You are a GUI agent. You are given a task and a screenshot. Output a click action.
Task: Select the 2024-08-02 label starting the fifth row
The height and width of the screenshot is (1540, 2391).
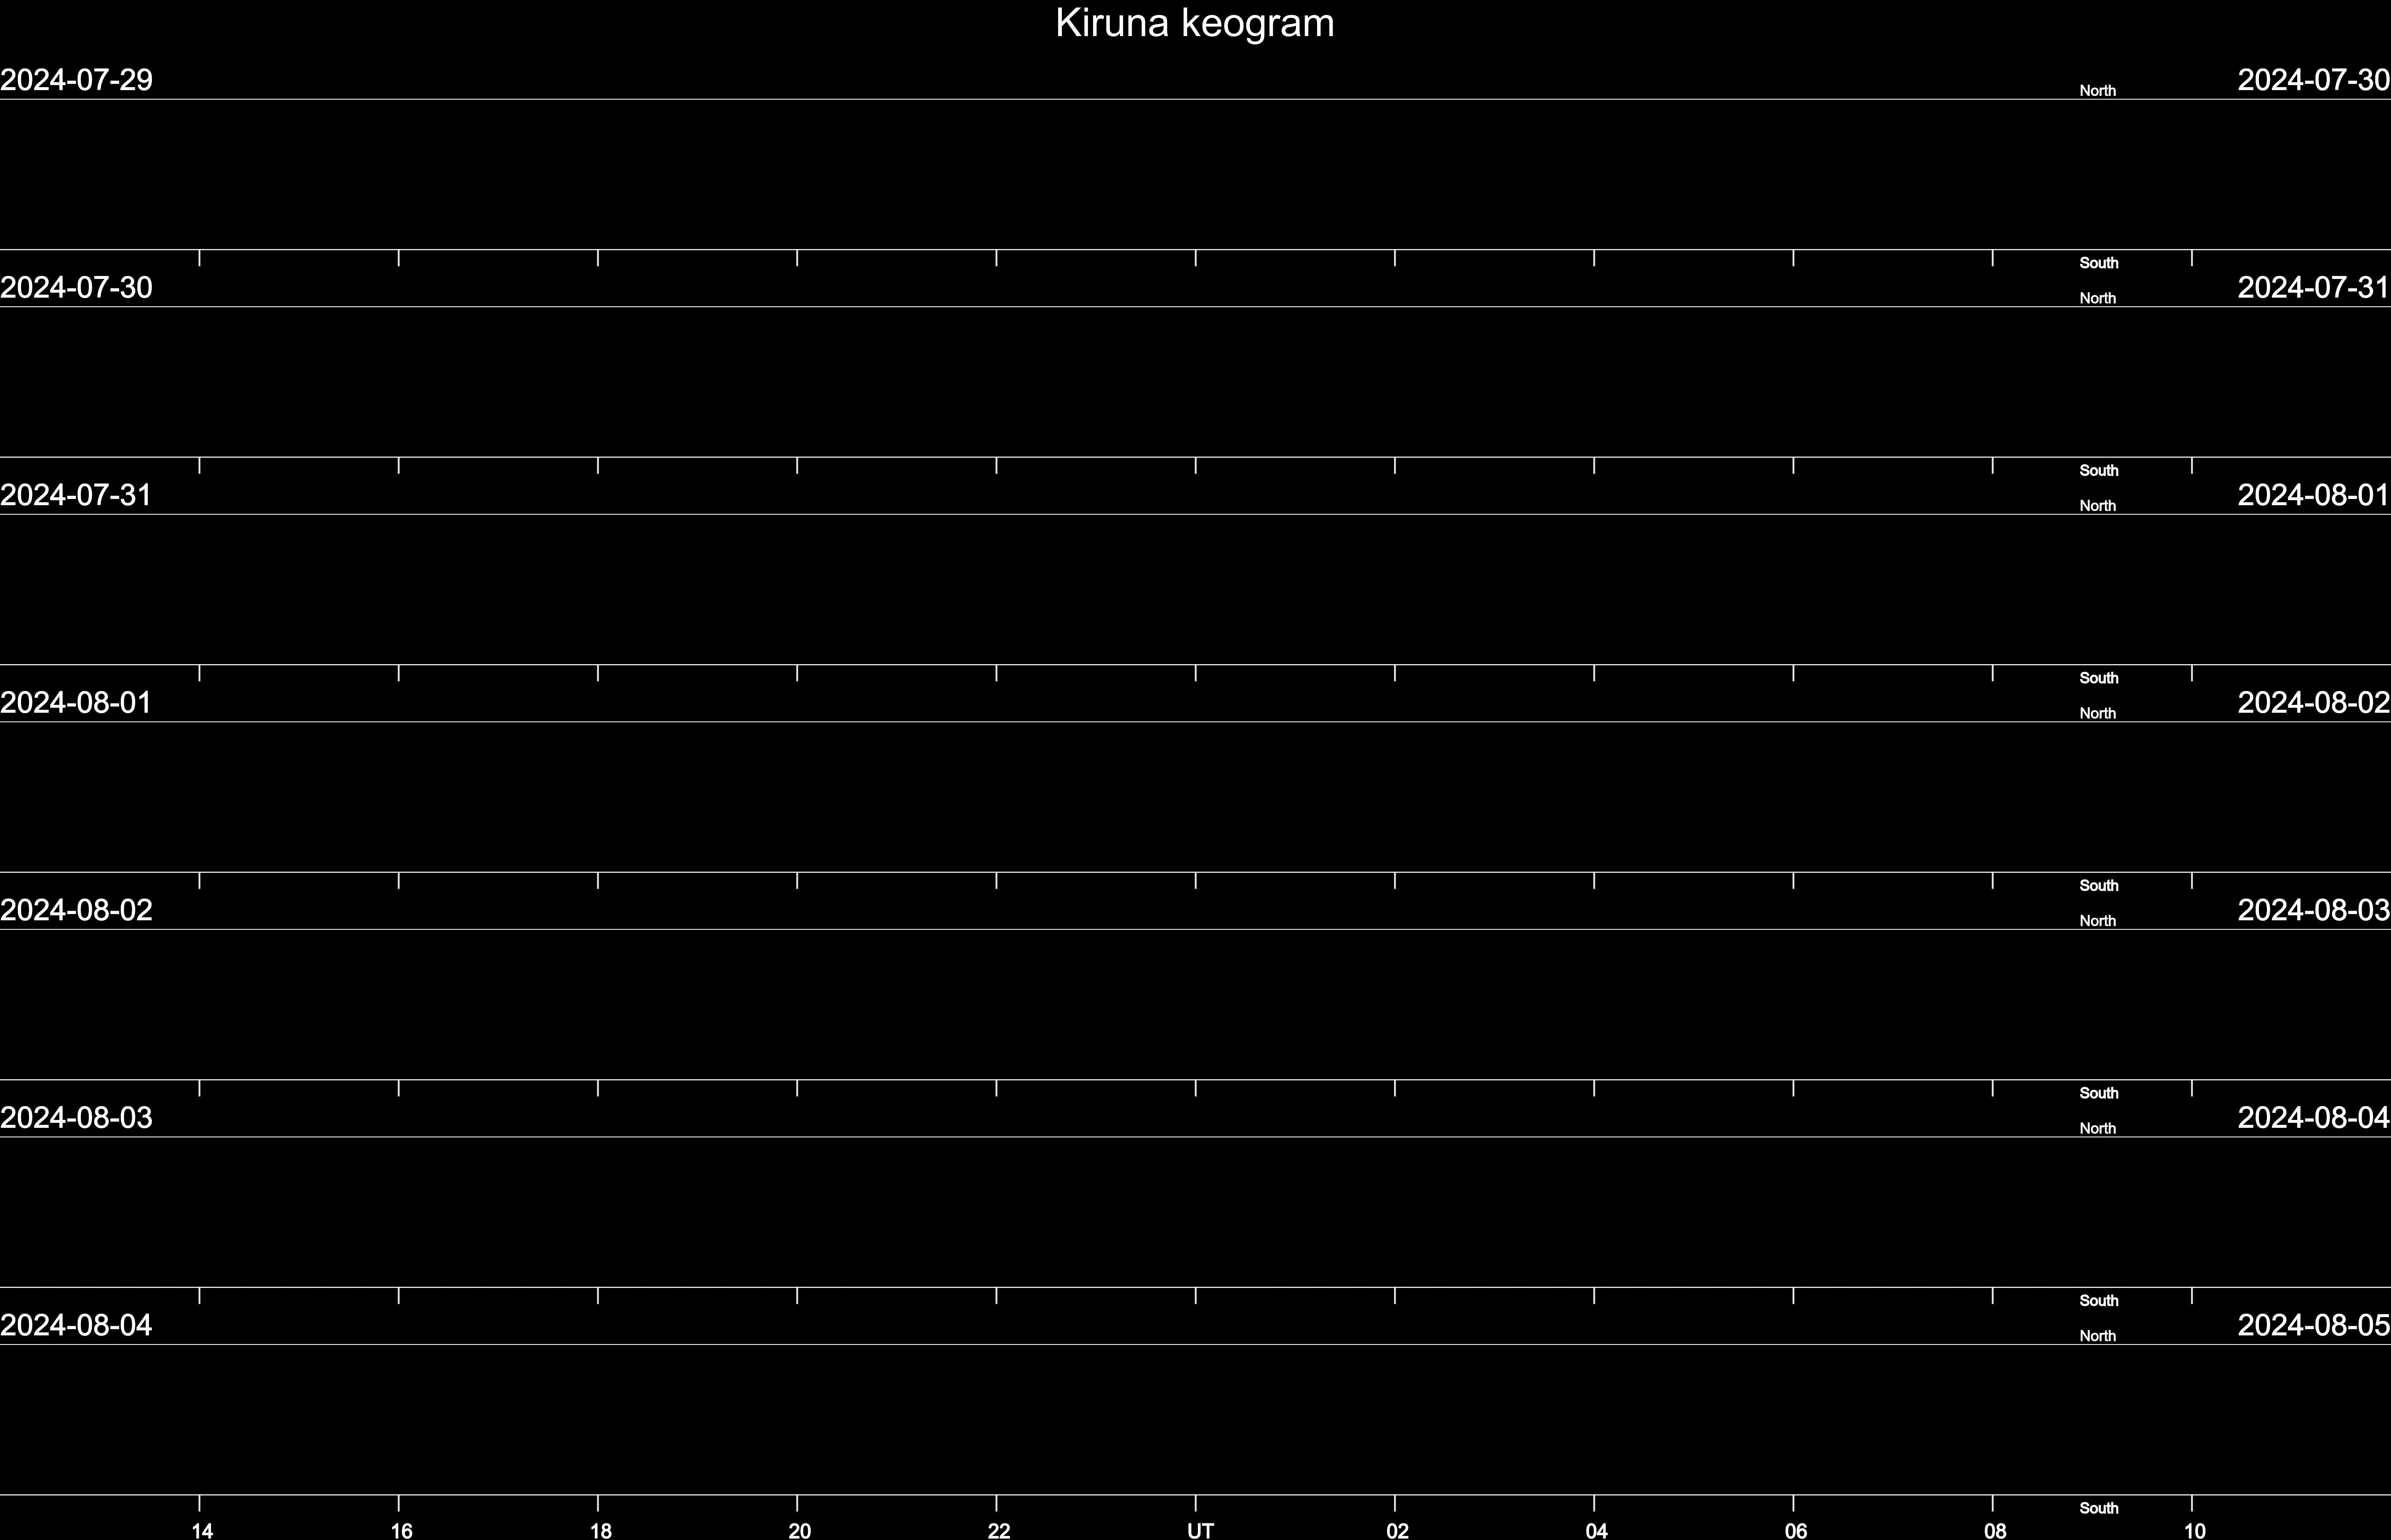(76, 910)
